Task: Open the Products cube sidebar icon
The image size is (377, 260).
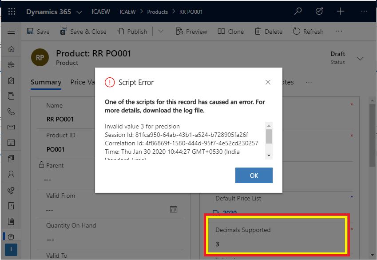Action: (x=11, y=237)
